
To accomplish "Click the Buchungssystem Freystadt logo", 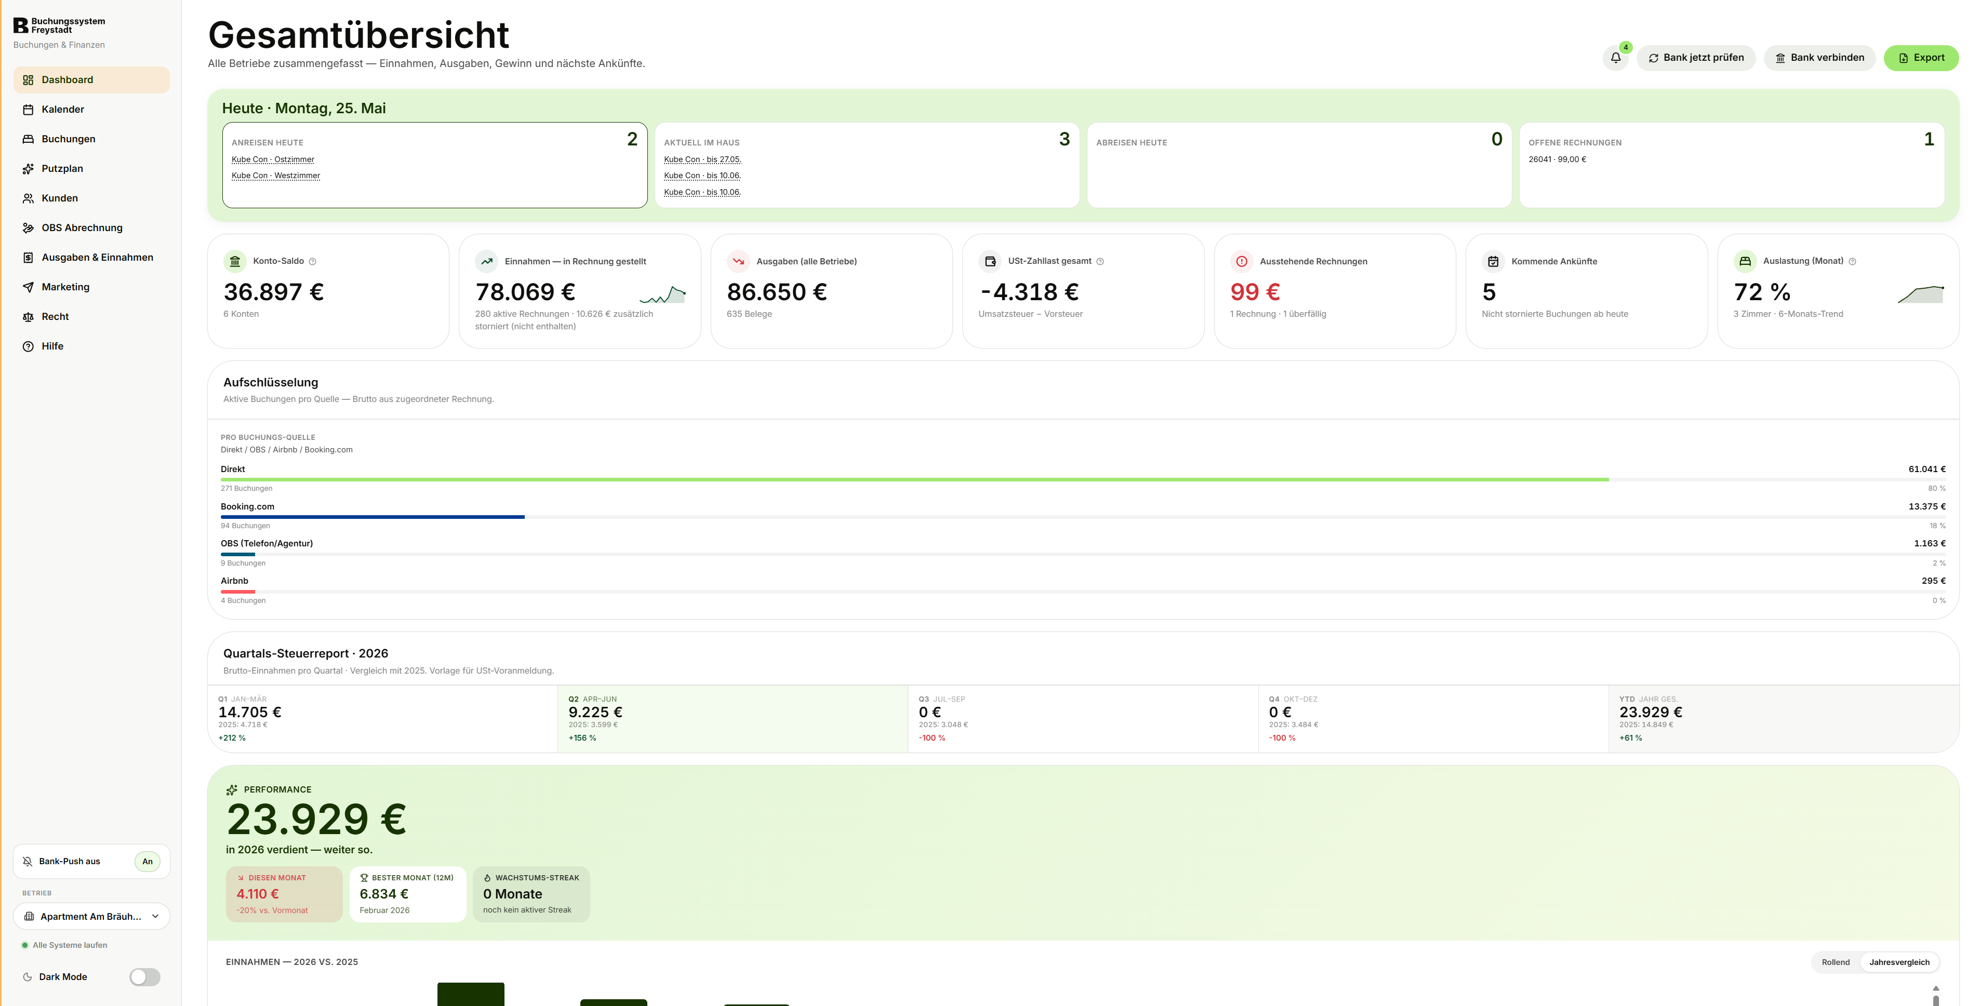I will click(x=59, y=25).
